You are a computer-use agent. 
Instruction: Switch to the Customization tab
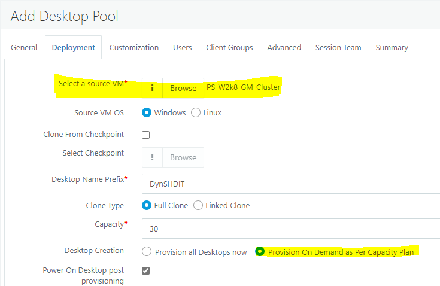[x=134, y=48]
